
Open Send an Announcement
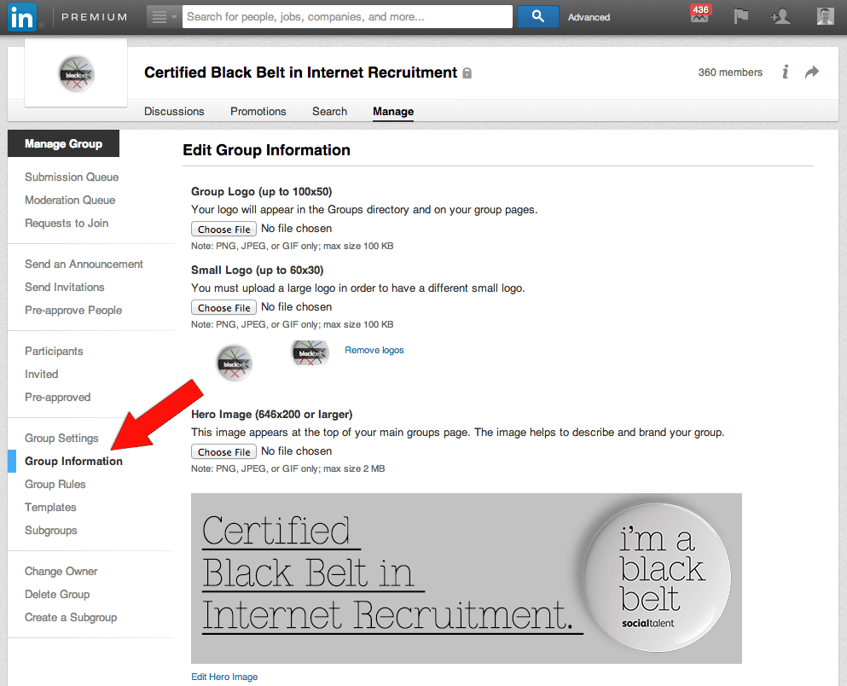[84, 265]
